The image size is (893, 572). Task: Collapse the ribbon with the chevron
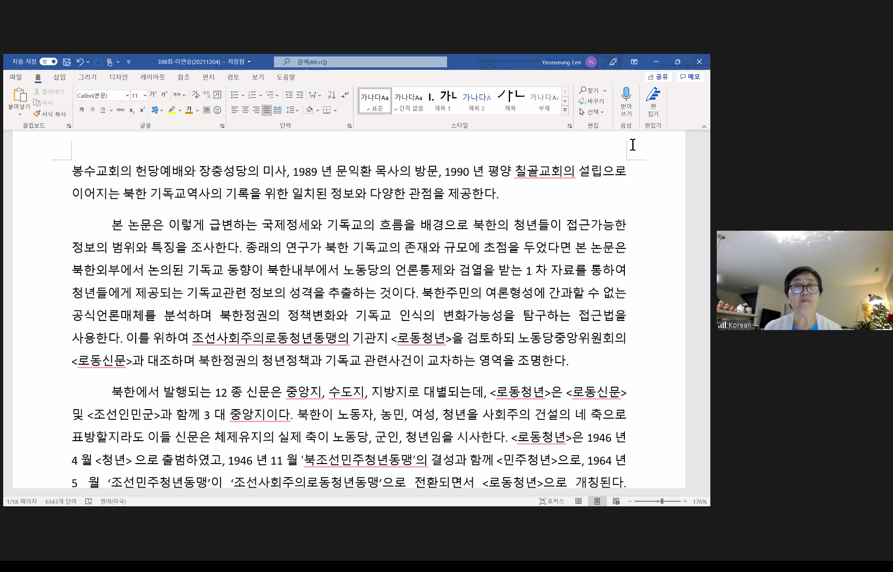[x=704, y=127]
